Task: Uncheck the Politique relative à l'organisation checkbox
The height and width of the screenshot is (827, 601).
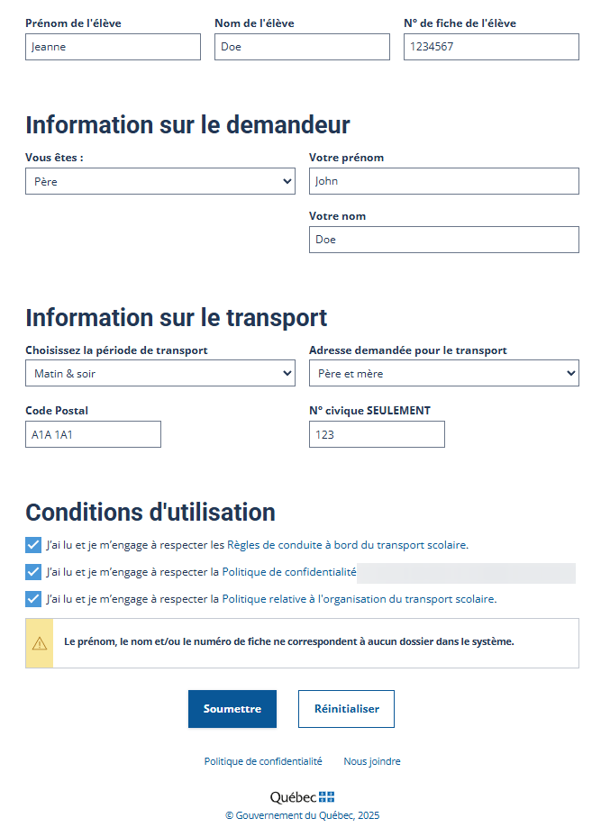Action: [x=33, y=599]
